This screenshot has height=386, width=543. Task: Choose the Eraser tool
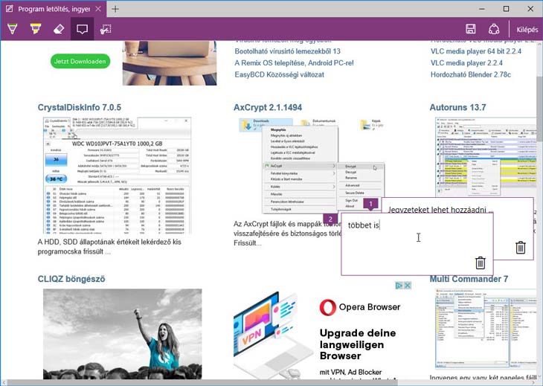[60, 29]
